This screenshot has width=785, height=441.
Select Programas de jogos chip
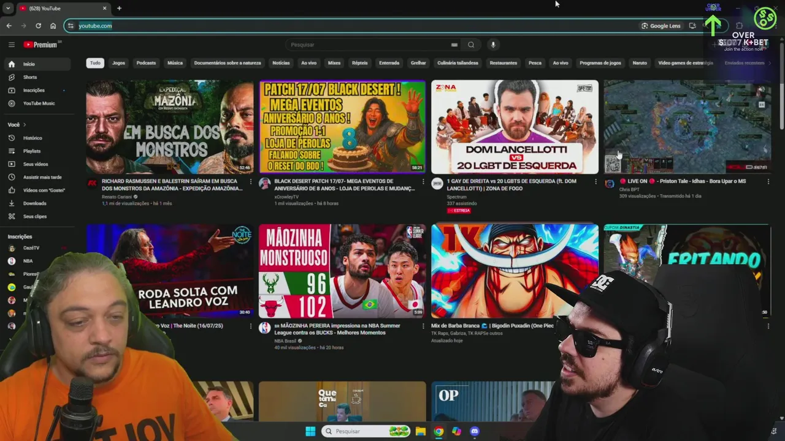coord(600,62)
